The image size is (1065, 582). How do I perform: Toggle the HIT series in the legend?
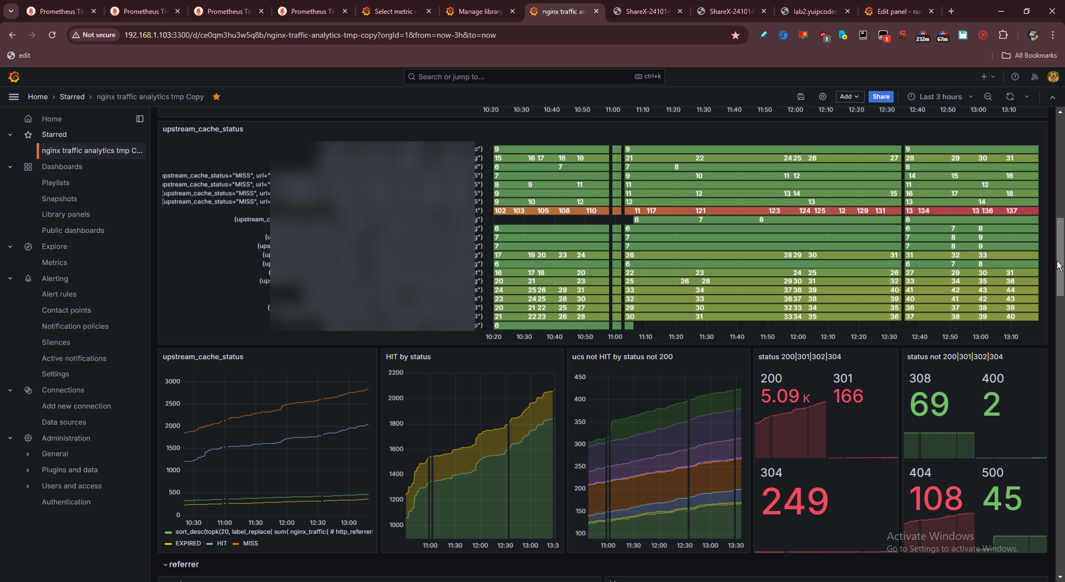click(x=222, y=544)
